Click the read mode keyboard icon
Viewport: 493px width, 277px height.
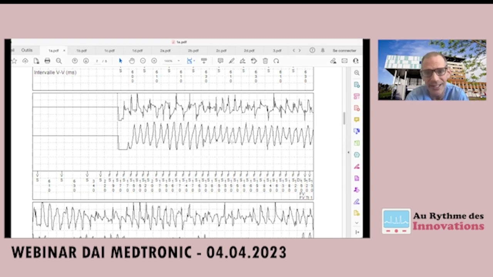[204, 61]
